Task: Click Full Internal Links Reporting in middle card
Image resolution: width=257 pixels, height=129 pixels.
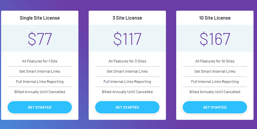Action: [127, 82]
